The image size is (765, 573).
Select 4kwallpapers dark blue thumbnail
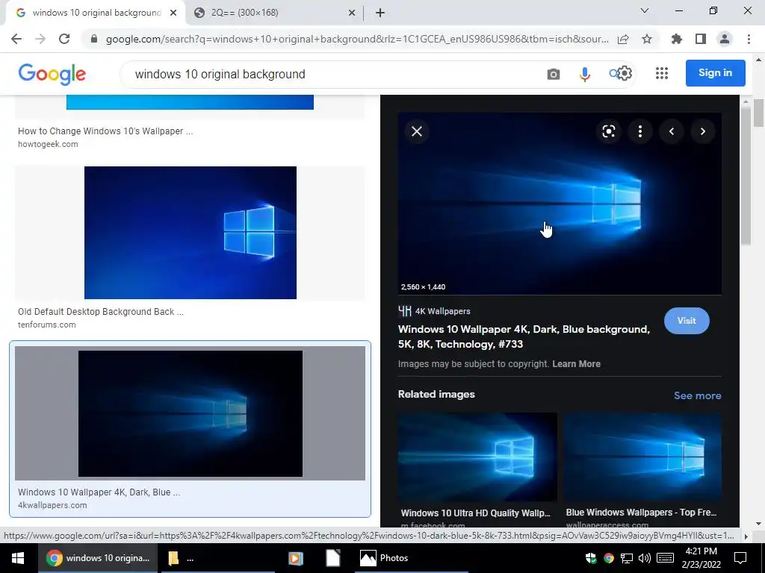click(x=191, y=413)
